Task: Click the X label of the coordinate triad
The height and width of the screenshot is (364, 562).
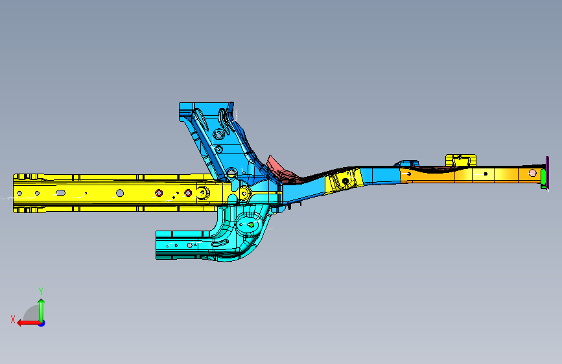Action: click(x=13, y=319)
